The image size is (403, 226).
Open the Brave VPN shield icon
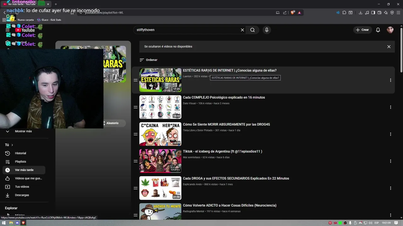point(392,13)
